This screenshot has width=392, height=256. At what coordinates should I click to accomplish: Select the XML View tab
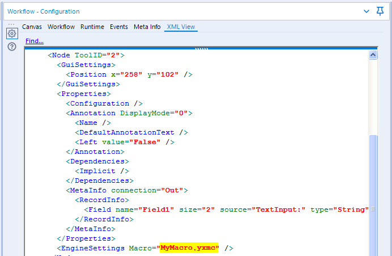(181, 27)
